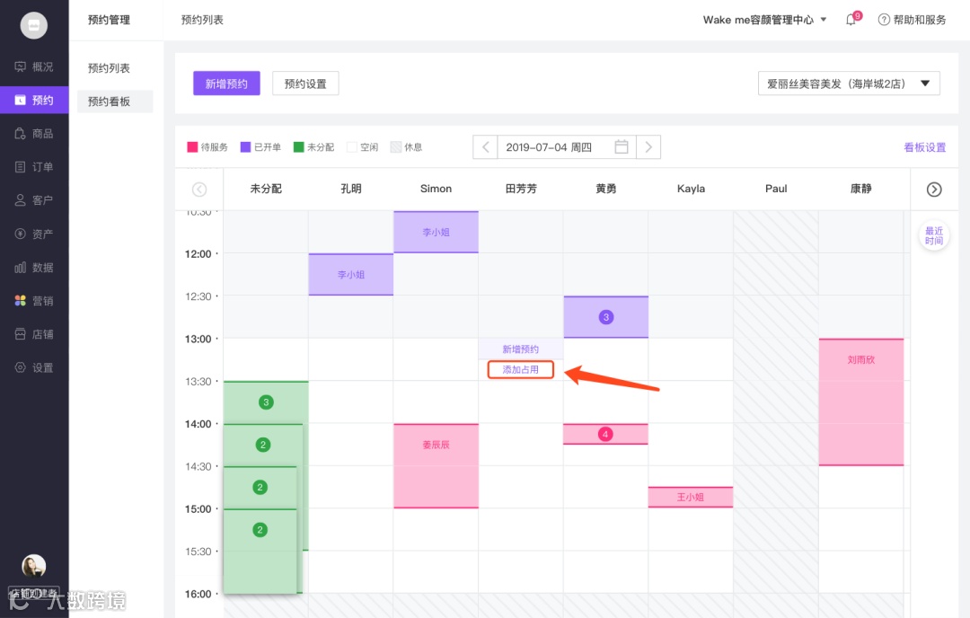This screenshot has width=970, height=618.
Task: Open the notification bell icon
Action: pos(851,20)
